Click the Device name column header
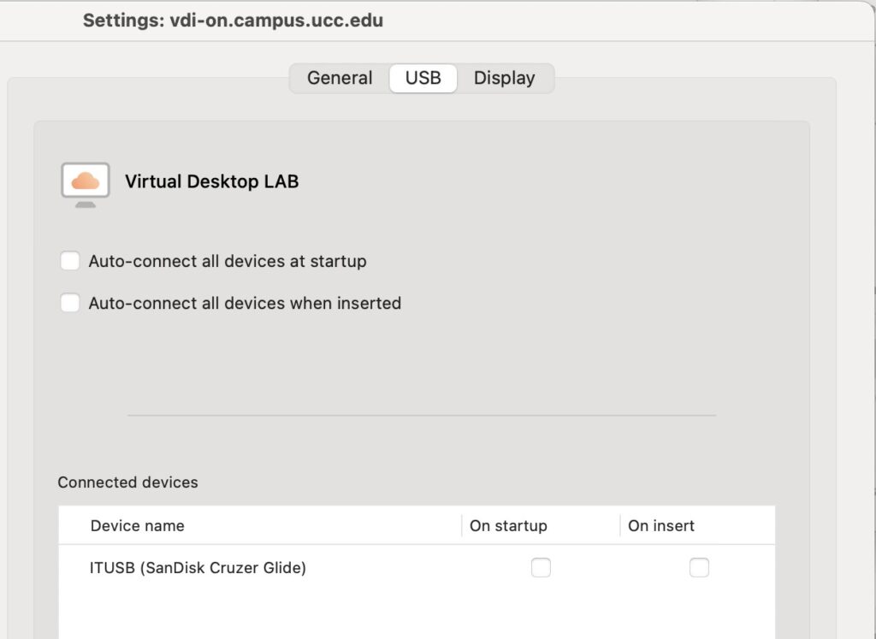The image size is (876, 639). coord(137,525)
